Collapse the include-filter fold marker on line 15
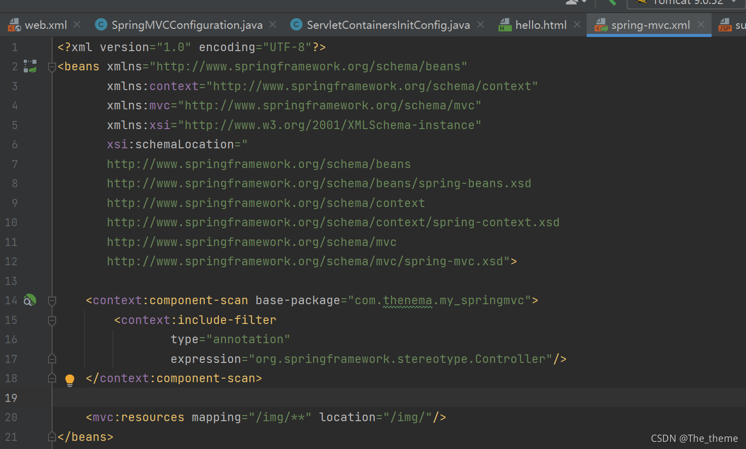The height and width of the screenshot is (449, 746). coord(52,320)
